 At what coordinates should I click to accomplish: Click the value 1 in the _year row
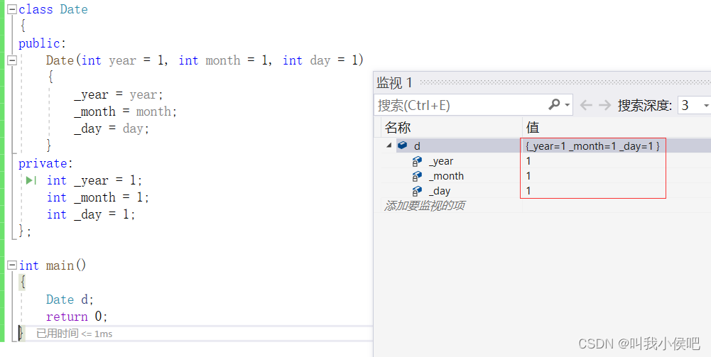pos(528,161)
